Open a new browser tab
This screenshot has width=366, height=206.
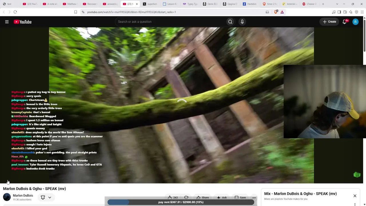pyautogui.click(x=323, y=4)
